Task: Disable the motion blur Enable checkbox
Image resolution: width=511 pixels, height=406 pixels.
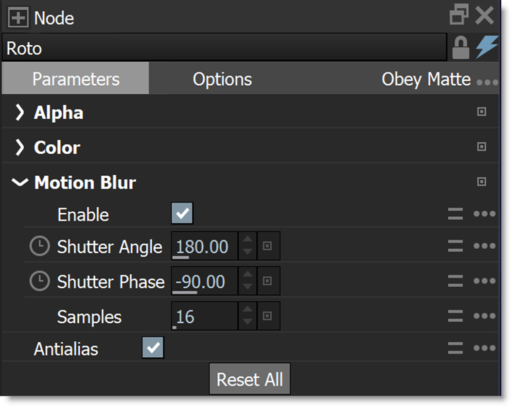Action: point(182,214)
